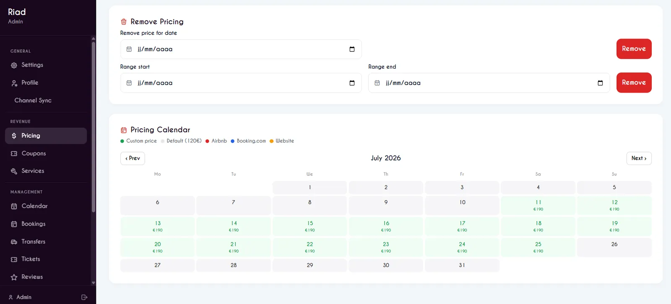
Task: Open date picker for Remove price for date
Action: [352, 49]
